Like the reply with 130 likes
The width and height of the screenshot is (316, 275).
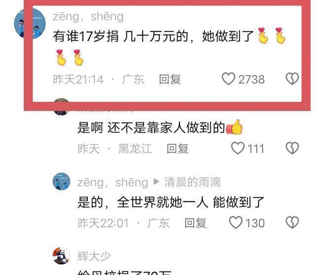click(236, 222)
